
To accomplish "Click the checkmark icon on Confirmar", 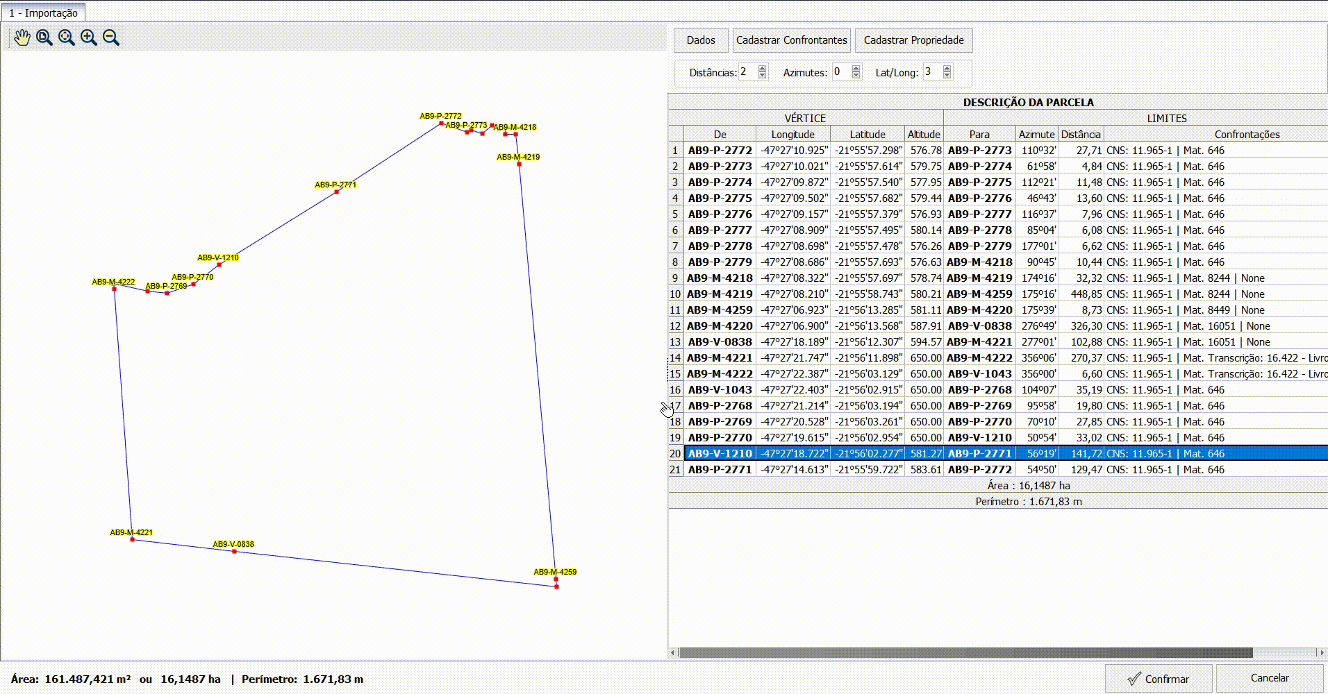I will pos(1134,679).
